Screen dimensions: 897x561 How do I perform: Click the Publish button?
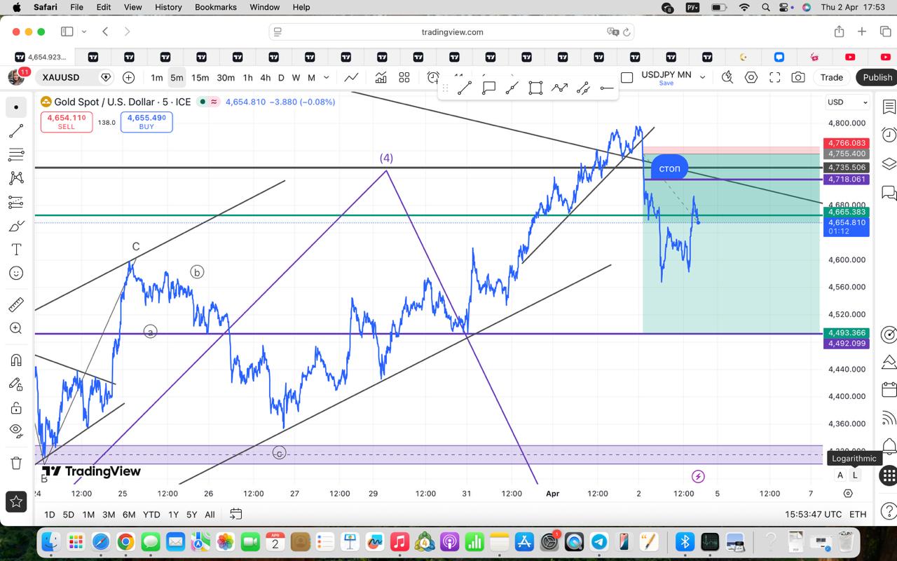(x=877, y=77)
